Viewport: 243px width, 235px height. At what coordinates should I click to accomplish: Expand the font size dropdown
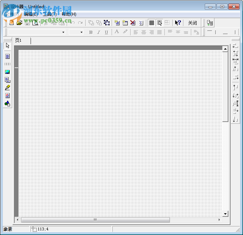point(81,32)
